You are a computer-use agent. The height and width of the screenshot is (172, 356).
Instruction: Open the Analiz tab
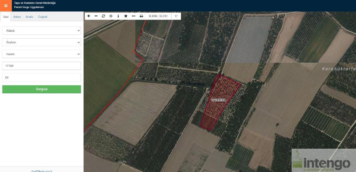(x=29, y=17)
